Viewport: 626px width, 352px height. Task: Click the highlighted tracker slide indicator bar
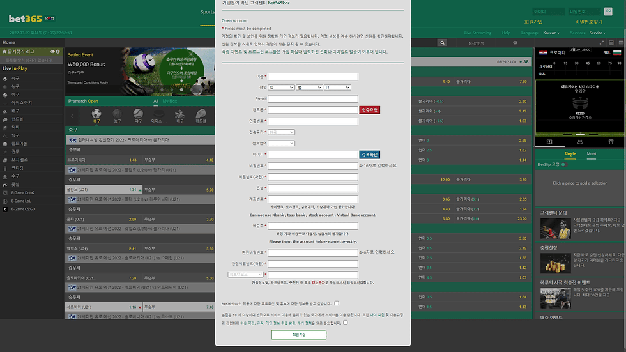(581, 134)
